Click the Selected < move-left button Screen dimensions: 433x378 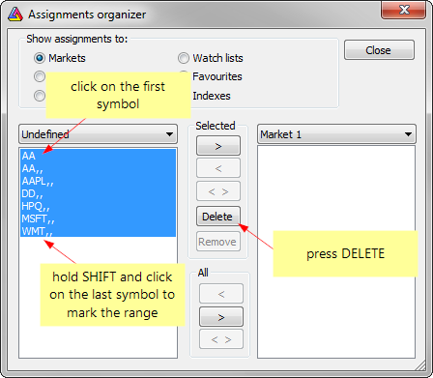(218, 168)
